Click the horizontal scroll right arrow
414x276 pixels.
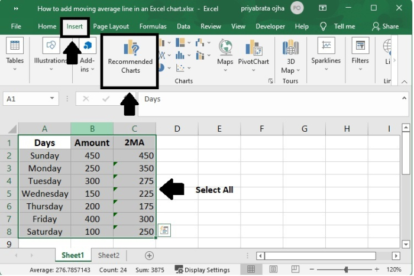(x=396, y=255)
